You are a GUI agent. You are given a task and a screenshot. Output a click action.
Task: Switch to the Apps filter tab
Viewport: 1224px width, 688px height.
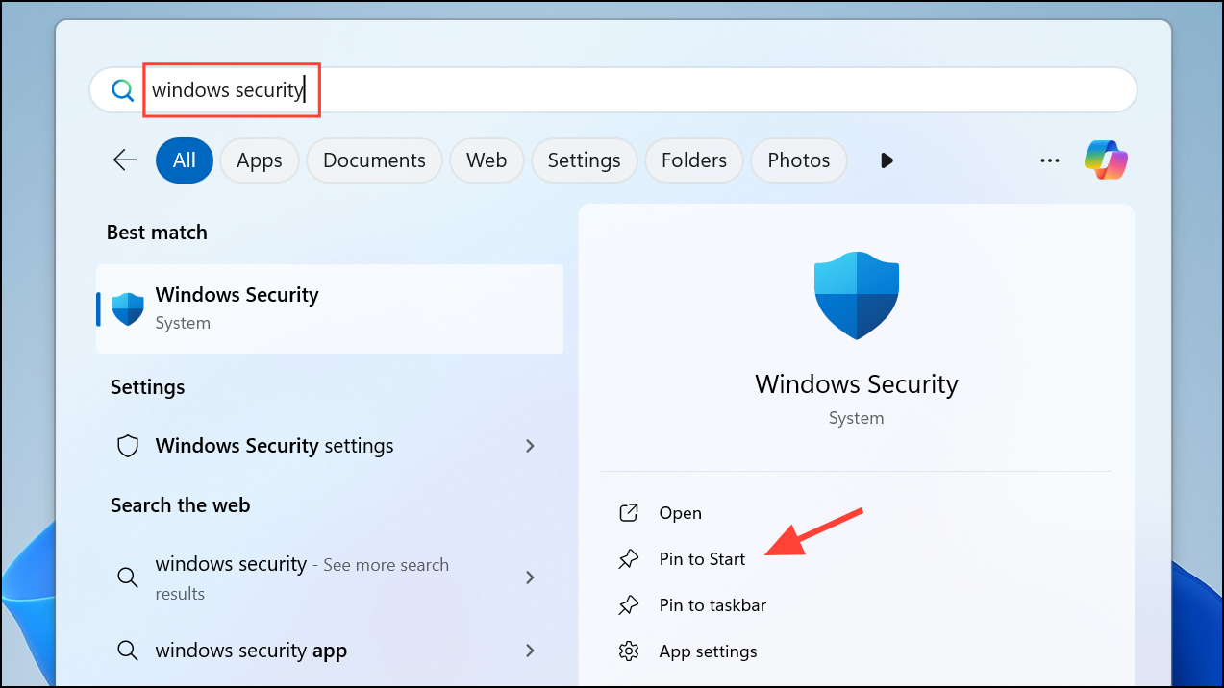(260, 160)
